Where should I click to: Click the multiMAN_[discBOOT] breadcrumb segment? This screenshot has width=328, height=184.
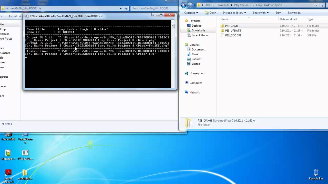point(23,8)
